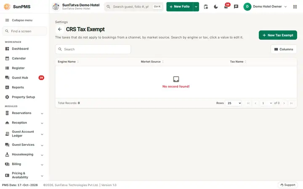
Task: Focus the Find a screen input
Action: pos(24,31)
